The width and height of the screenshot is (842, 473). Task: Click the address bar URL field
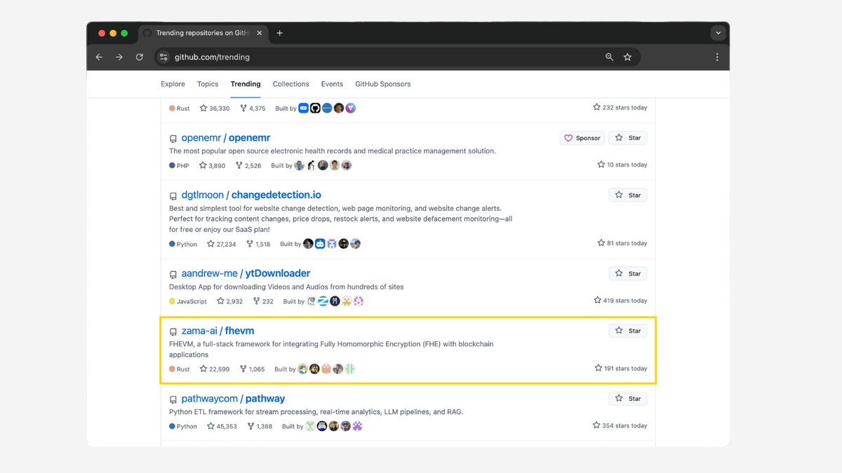click(396, 57)
